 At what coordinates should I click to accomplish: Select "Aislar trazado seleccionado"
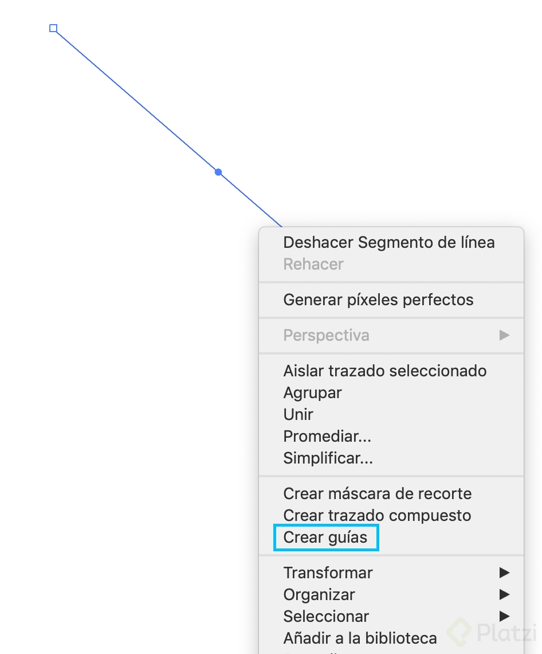point(384,371)
